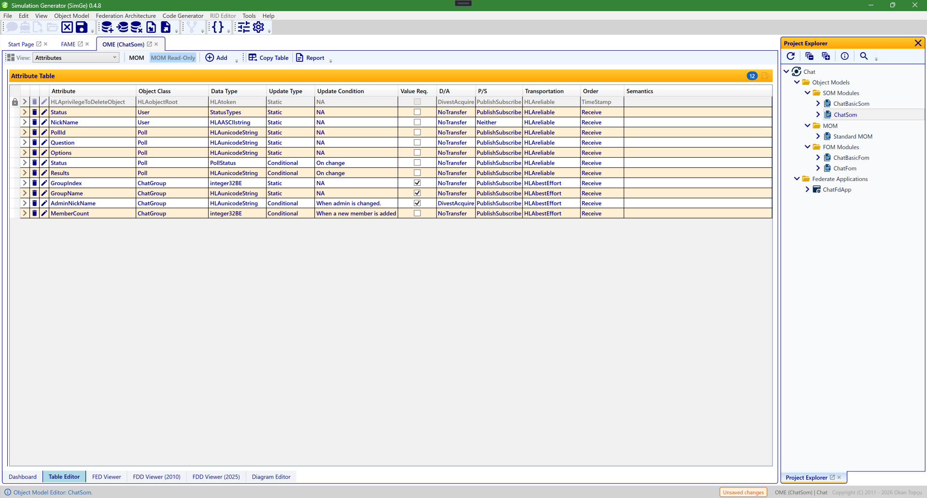Click the database with X icon
927x498 pixels.
(137, 27)
